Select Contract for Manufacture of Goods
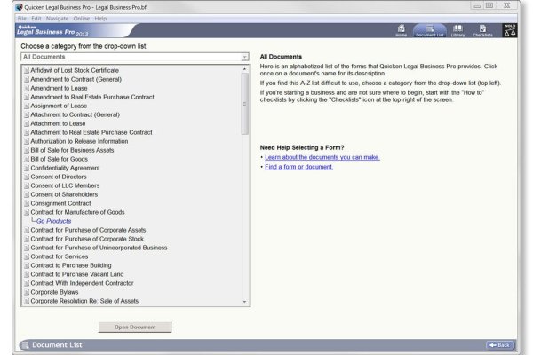533x355 pixels. pos(79,212)
